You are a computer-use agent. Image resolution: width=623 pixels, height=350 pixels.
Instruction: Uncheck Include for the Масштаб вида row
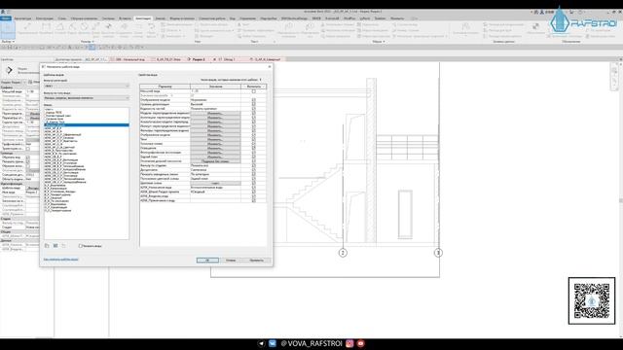(x=253, y=91)
